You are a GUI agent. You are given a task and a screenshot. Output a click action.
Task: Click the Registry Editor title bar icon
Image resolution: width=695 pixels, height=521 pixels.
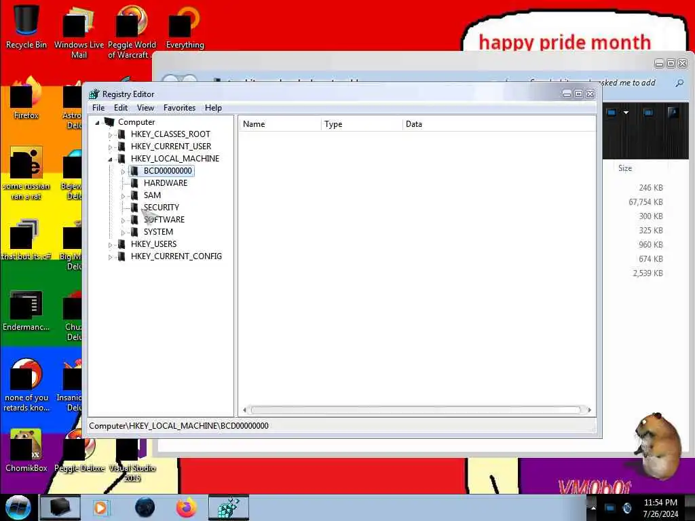94,94
